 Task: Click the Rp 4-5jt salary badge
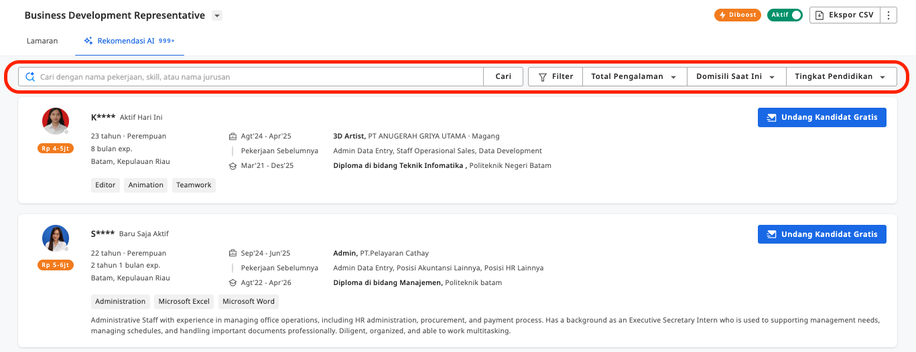[x=56, y=148]
